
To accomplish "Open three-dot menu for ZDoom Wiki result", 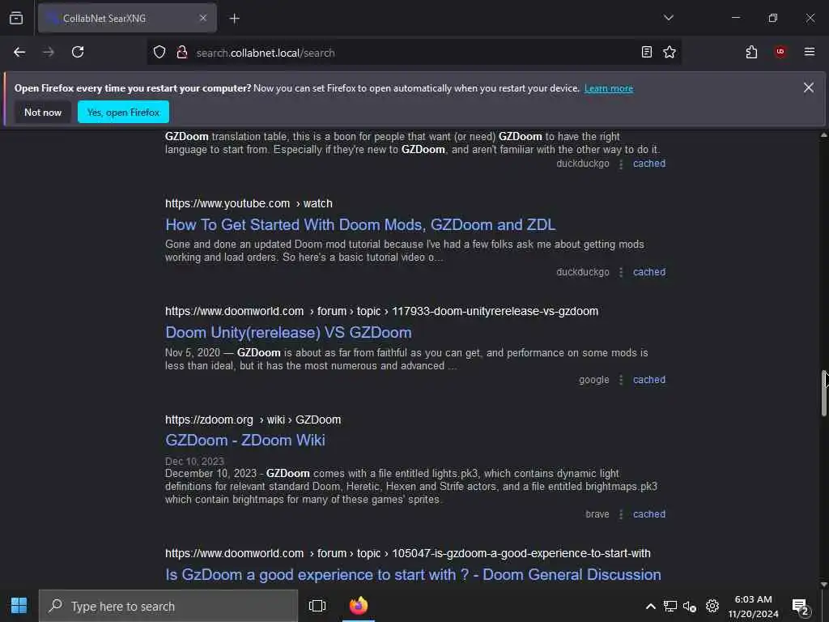I will coord(621,514).
